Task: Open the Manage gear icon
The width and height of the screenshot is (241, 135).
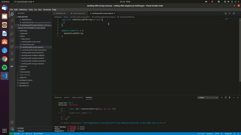Action: click(x=12, y=129)
